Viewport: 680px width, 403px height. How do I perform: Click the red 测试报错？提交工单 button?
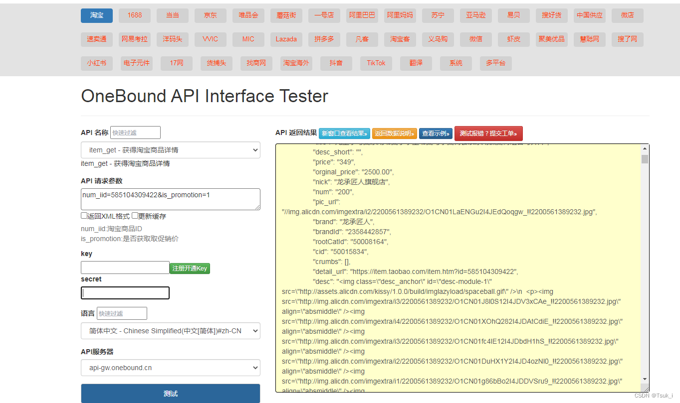(x=488, y=134)
